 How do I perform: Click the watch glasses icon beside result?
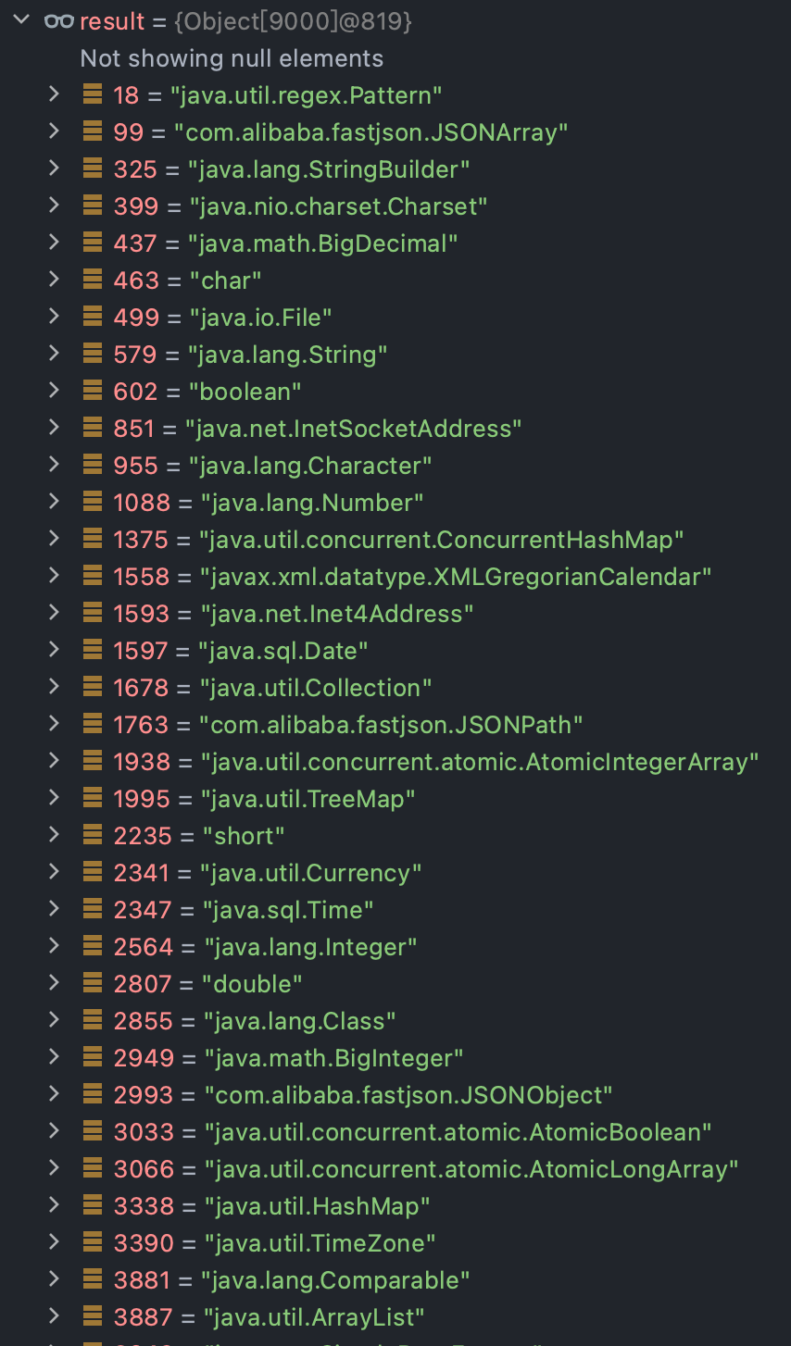tap(59, 21)
